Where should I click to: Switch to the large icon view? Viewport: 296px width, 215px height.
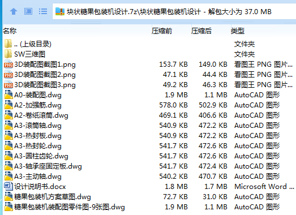coord(28,11)
